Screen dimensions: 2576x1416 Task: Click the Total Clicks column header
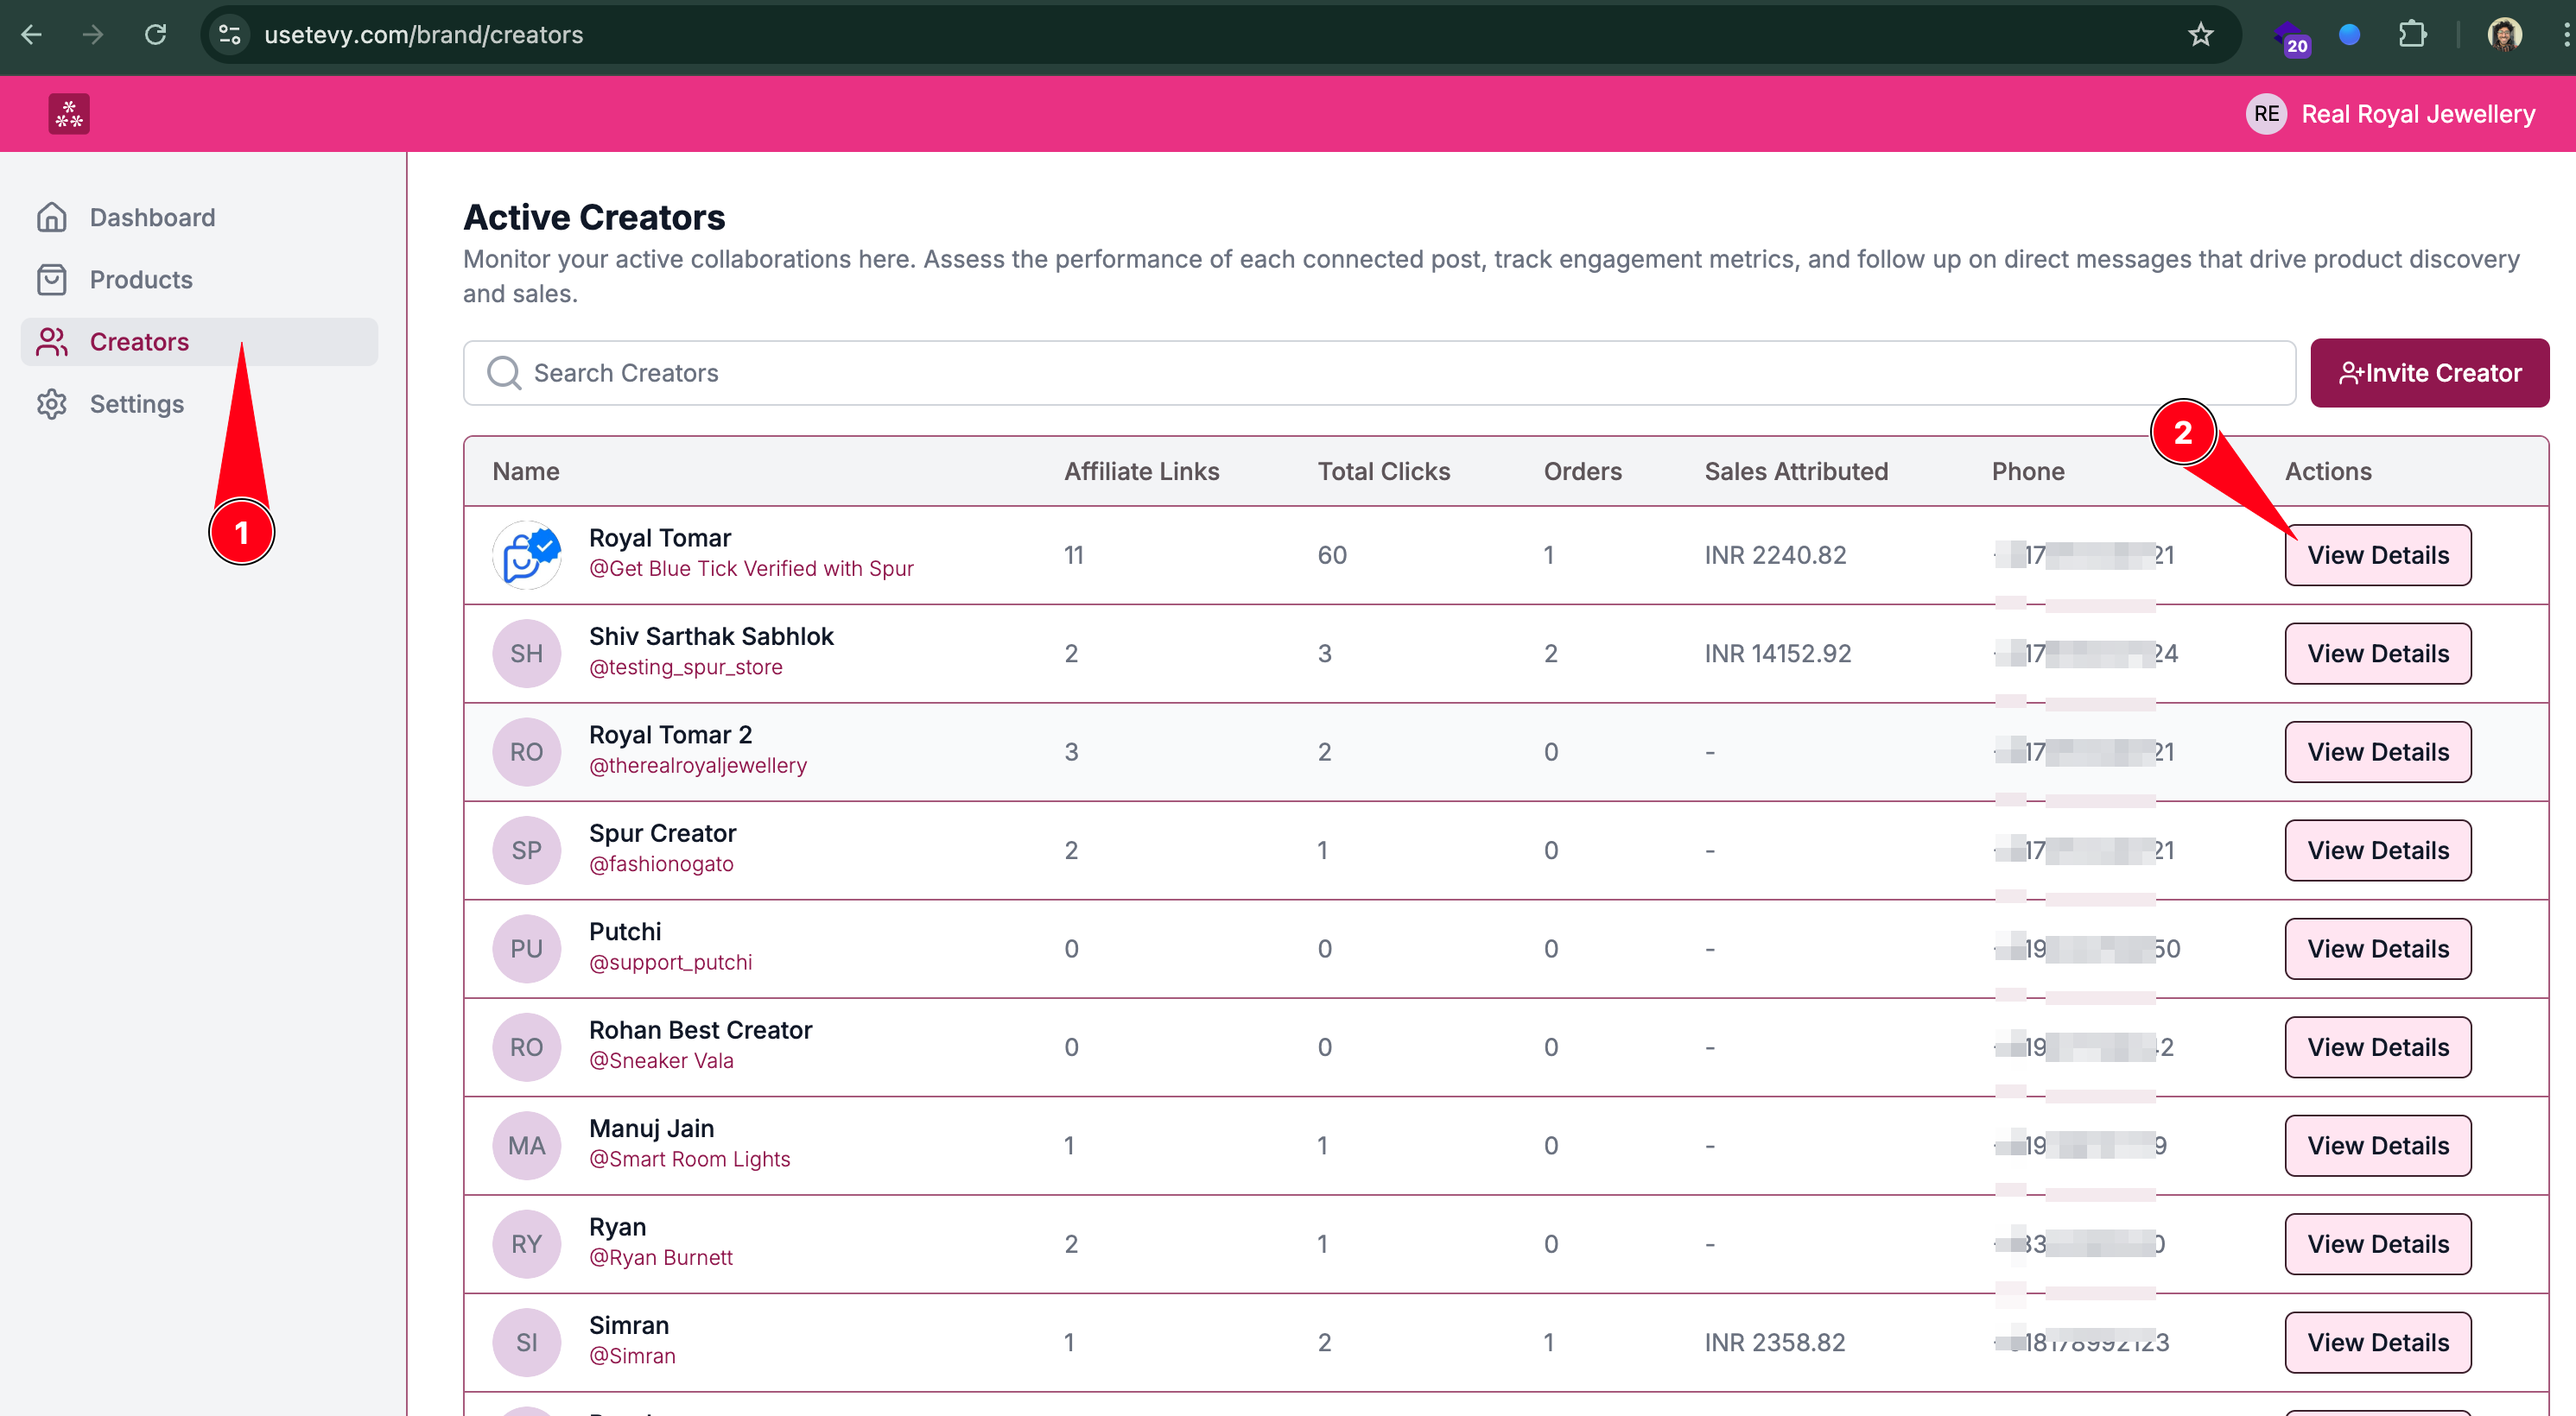pos(1383,471)
